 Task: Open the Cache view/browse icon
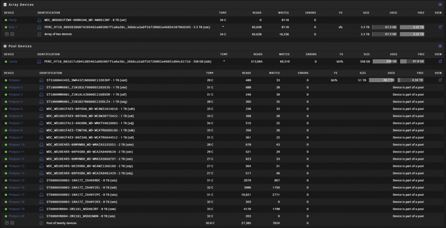click(440, 62)
